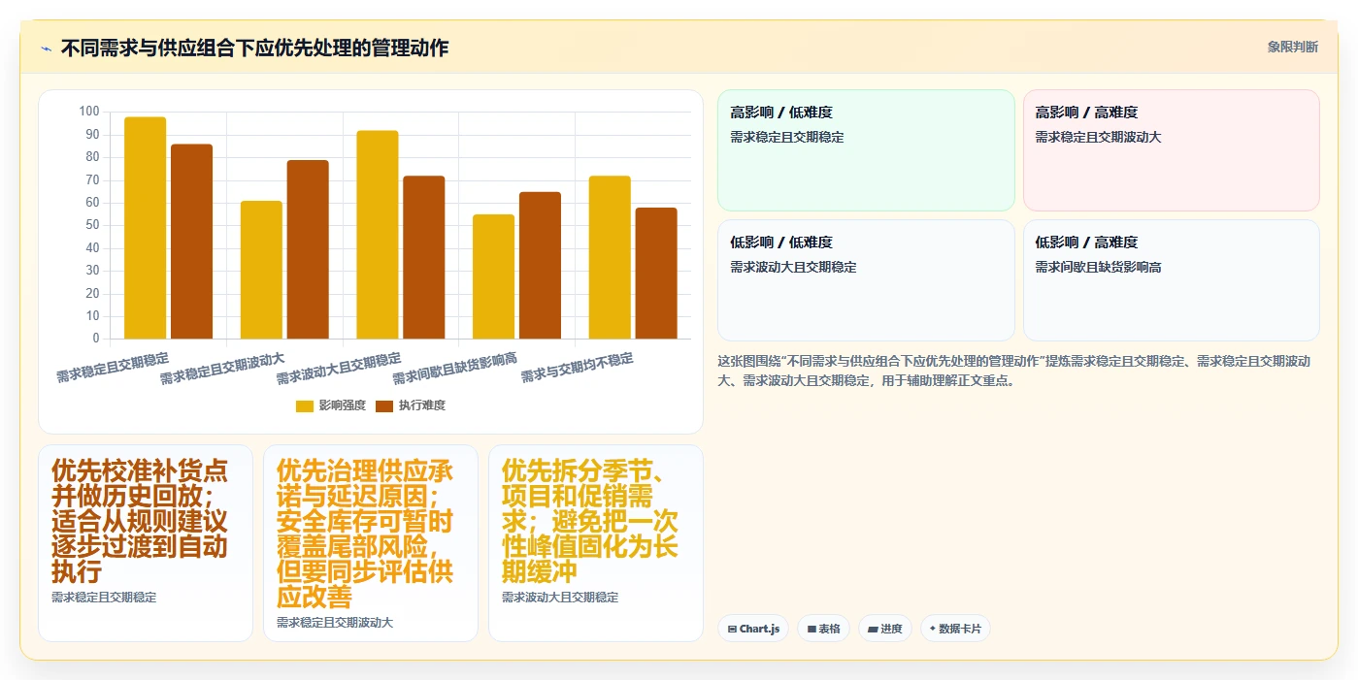
Task: Click the brown bar for 需求波动大且交期稳定
Action: (x=424, y=257)
